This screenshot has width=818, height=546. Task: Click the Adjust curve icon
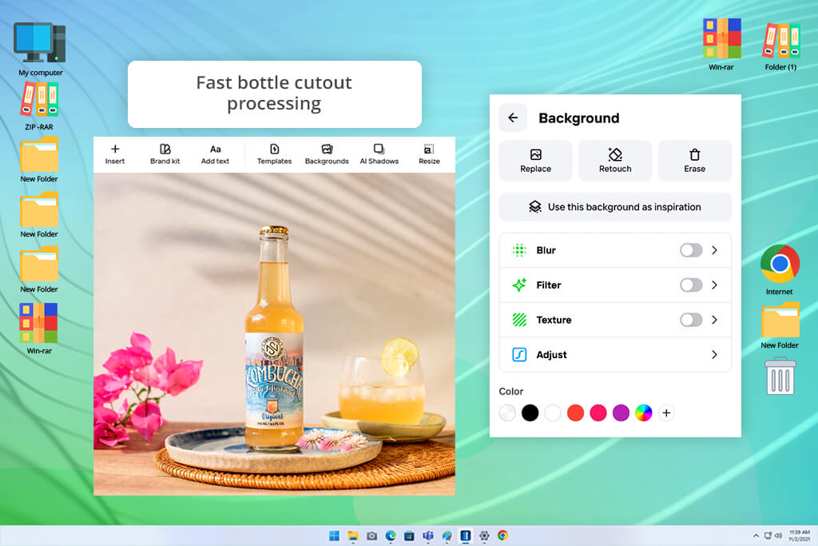(519, 355)
